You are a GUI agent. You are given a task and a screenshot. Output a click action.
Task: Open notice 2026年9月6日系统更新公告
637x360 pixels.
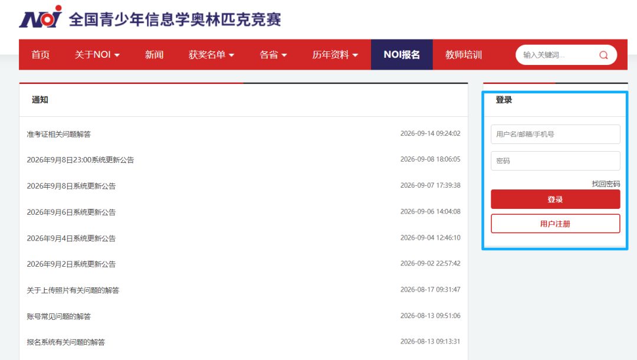pos(71,212)
